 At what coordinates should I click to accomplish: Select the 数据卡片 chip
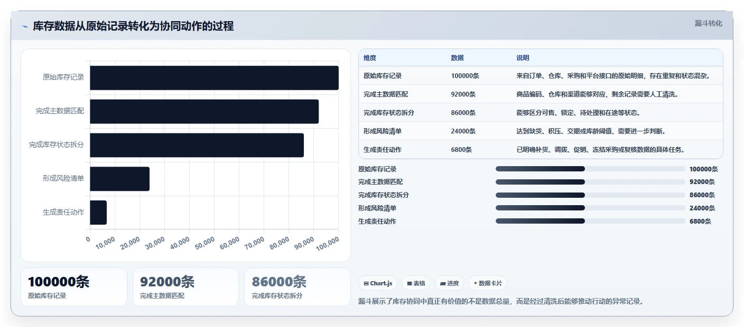(487, 283)
